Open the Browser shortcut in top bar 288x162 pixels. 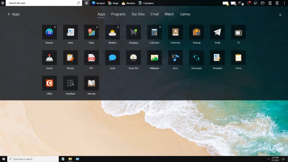(x=99, y=3)
